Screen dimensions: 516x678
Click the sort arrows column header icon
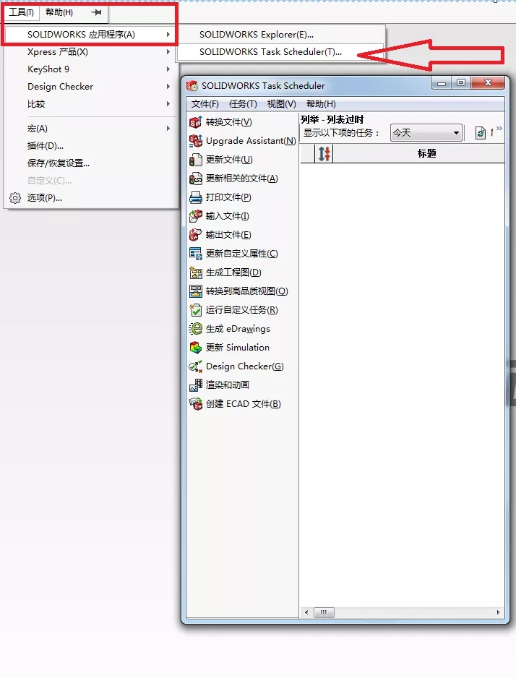point(324,153)
